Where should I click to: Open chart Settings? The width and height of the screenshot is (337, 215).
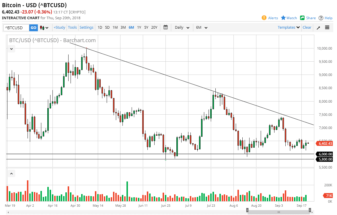[x=86, y=28]
